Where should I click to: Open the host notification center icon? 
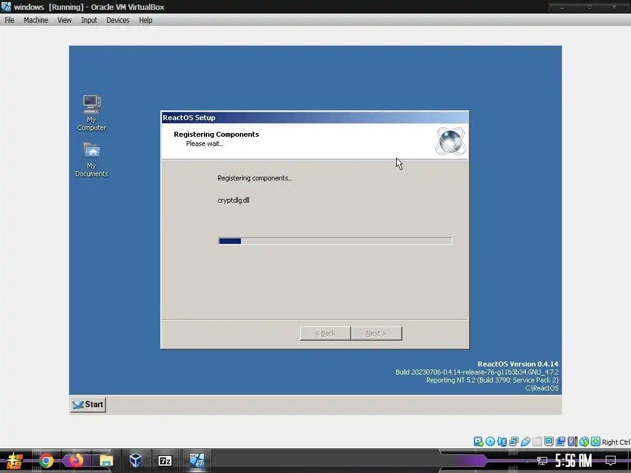click(x=611, y=461)
